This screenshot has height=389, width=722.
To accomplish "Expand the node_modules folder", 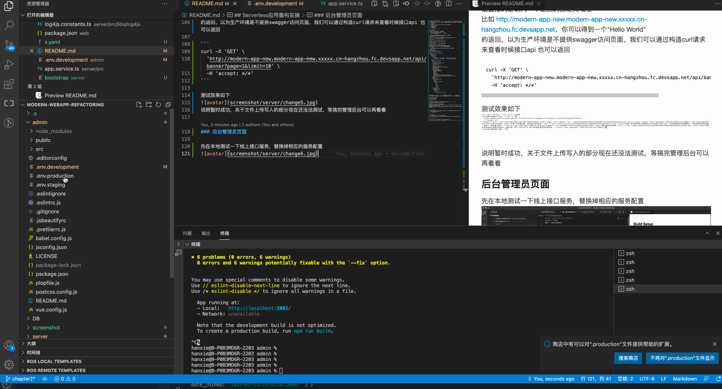I will [x=32, y=131].
